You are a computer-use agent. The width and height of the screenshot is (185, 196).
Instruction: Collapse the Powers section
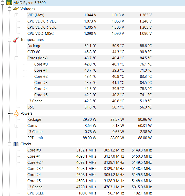pos(9,113)
